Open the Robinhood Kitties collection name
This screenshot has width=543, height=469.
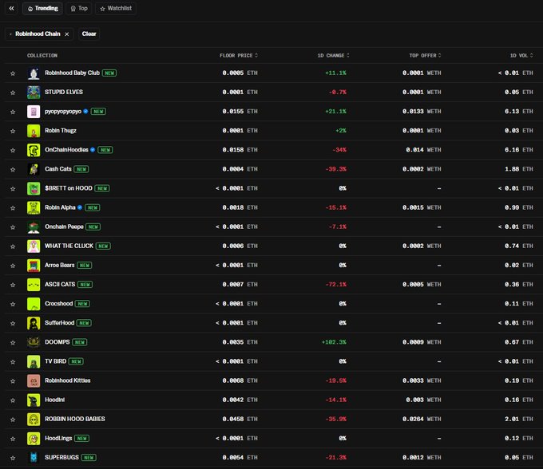pos(68,380)
